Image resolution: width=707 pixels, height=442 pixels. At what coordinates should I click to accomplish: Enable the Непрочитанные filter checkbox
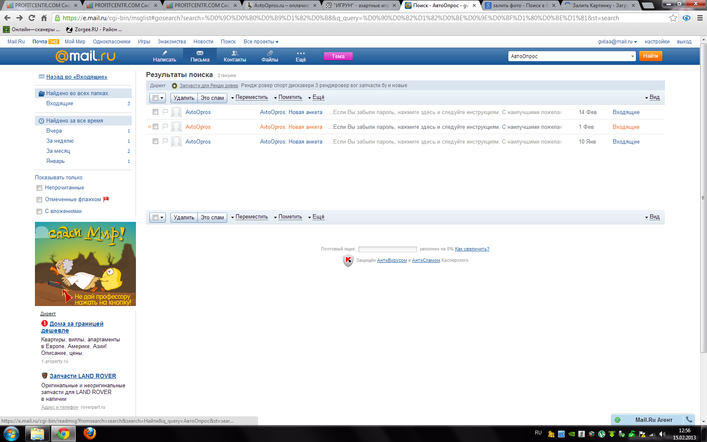pos(39,188)
